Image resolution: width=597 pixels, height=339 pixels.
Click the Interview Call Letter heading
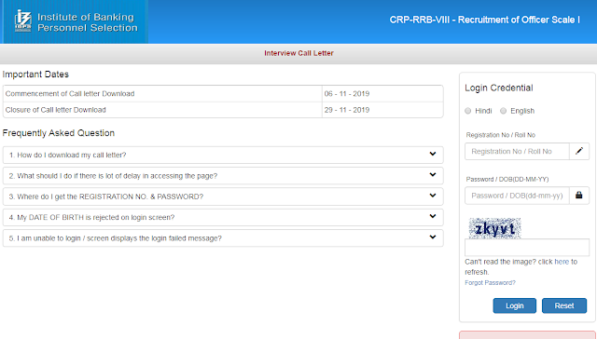[x=298, y=53]
